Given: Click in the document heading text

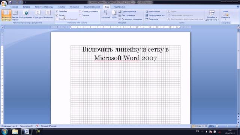Looking at the screenshot, I should click(125, 54).
